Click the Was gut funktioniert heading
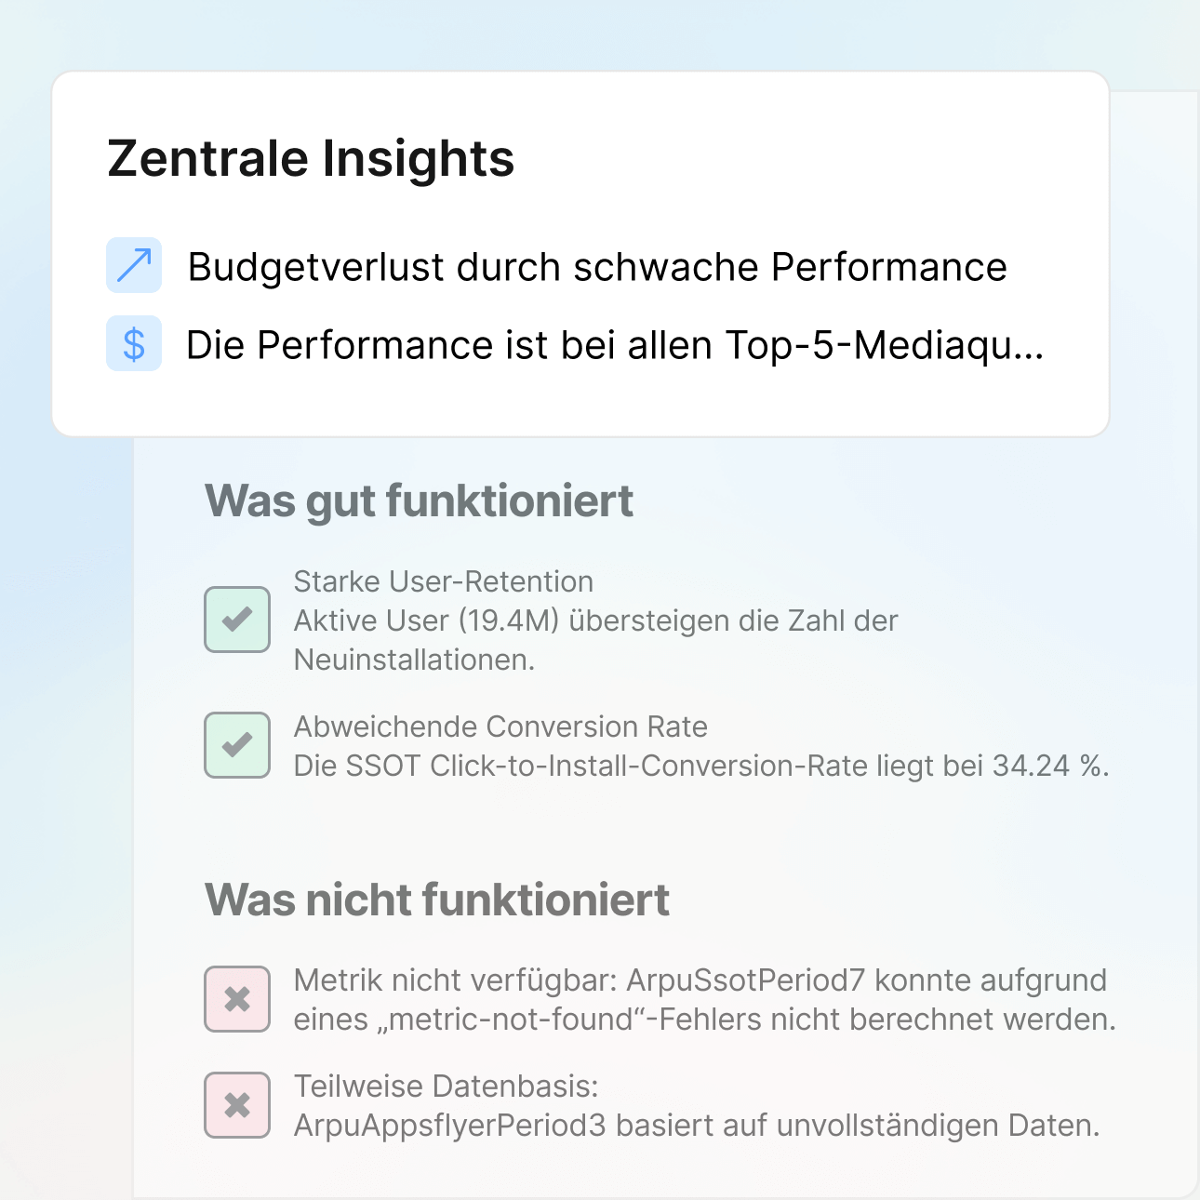Image resolution: width=1200 pixels, height=1200 pixels. point(419,500)
